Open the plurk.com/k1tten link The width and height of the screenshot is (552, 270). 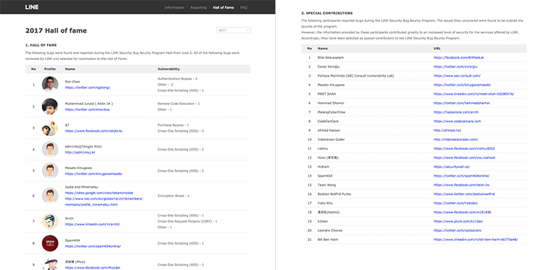458,222
